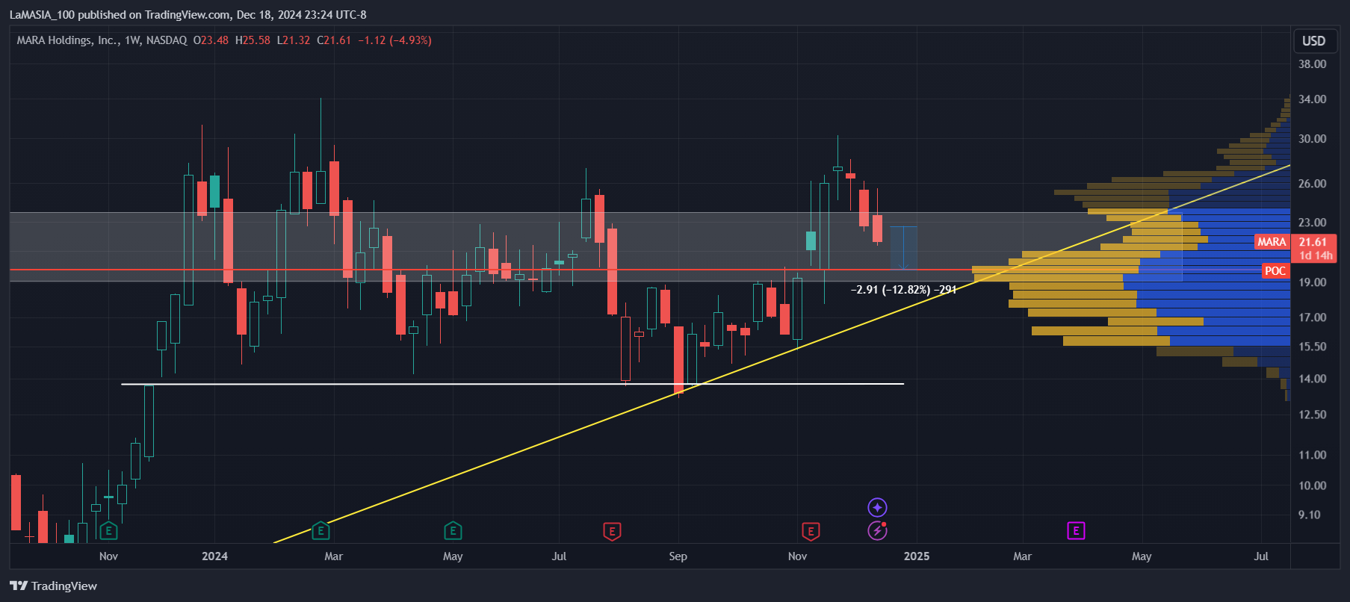Click the red earnings E marker near Nov 2024
This screenshot has width=1350, height=602.
pos(811,532)
